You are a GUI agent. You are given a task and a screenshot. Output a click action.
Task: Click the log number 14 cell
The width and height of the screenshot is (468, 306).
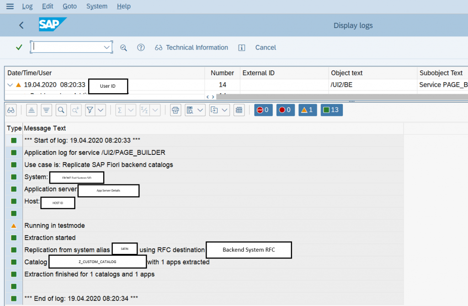pos(223,84)
